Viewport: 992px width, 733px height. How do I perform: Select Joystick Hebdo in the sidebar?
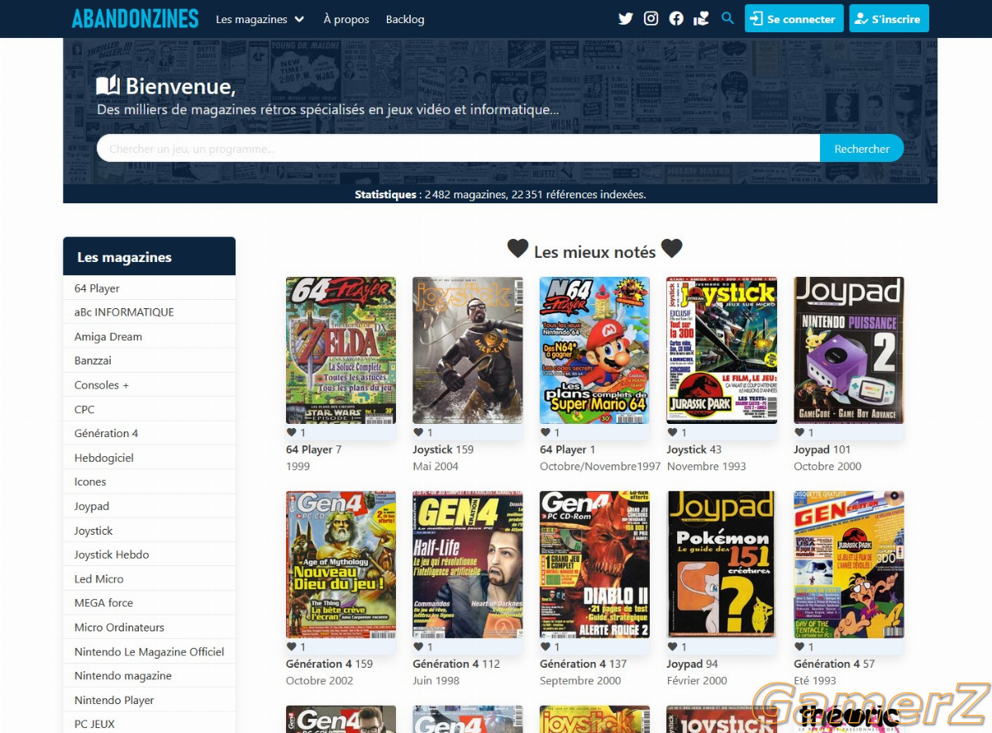tap(149, 555)
